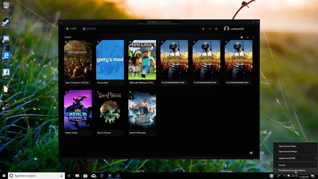
Task: Select the Facebook desktop shortcut
Action: [x=6, y=74]
